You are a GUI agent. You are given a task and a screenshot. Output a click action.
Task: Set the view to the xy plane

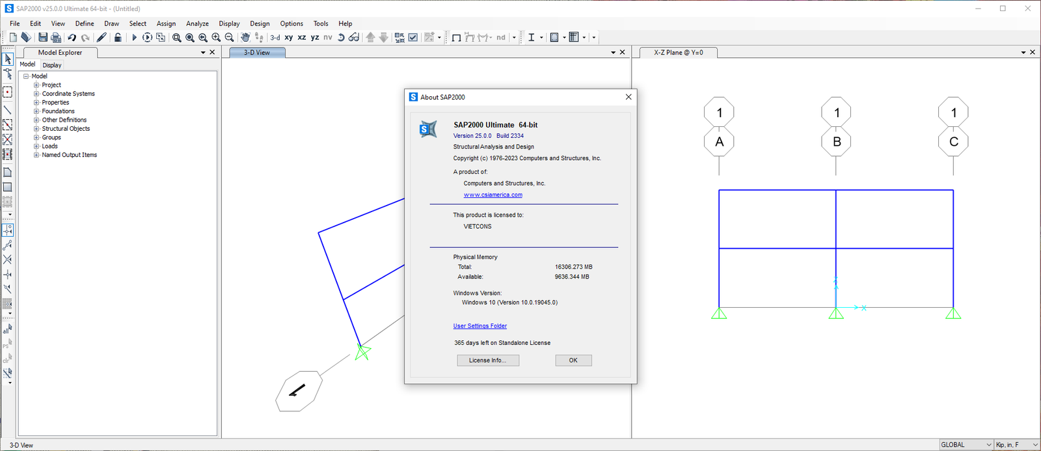(289, 38)
